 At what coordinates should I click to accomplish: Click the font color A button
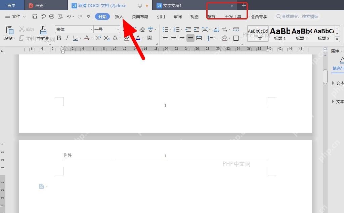(x=138, y=38)
